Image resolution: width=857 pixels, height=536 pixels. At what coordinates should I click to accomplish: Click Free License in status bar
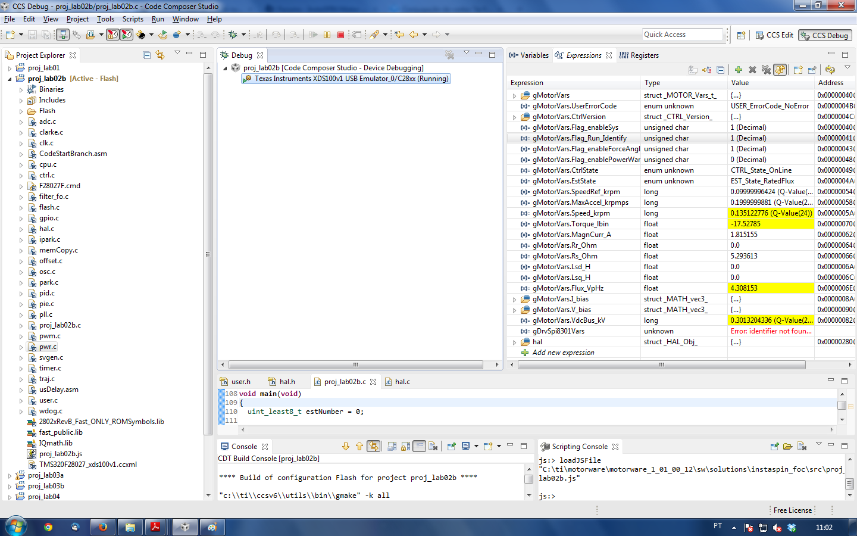(792, 510)
